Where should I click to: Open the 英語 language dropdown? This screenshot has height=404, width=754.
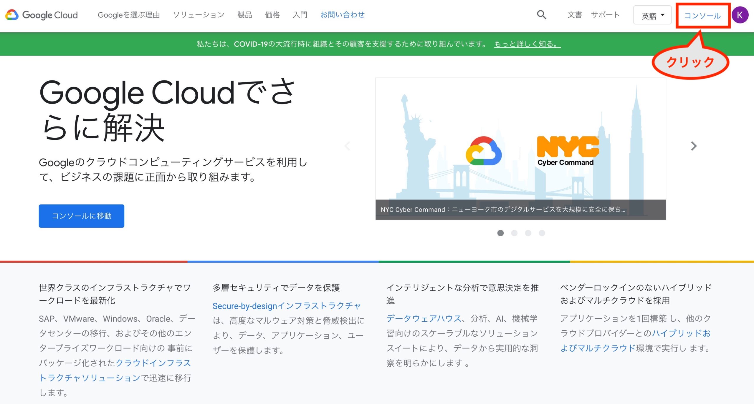652,15
